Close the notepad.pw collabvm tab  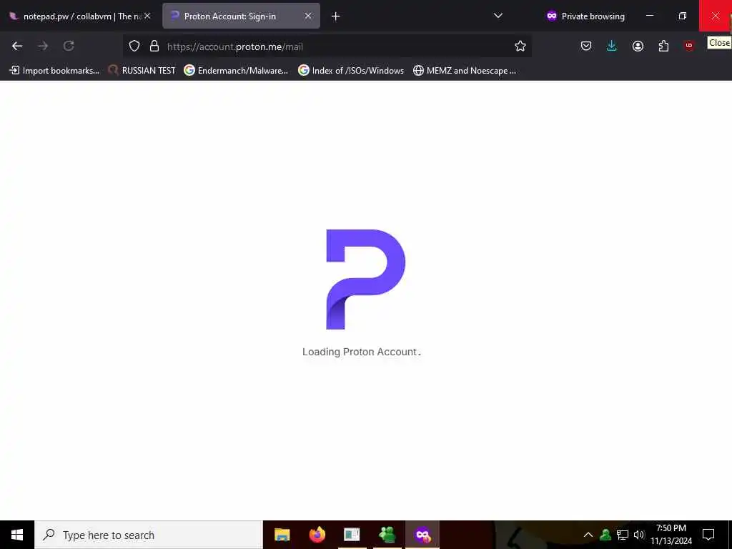point(147,16)
